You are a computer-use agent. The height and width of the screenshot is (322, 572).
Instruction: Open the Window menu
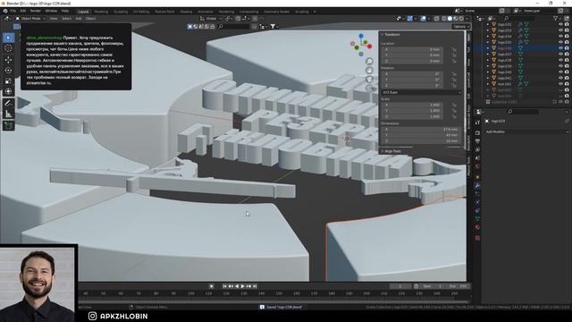pyautogui.click(x=51, y=11)
